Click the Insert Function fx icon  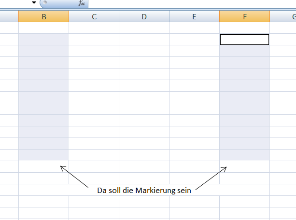pos(81,3)
